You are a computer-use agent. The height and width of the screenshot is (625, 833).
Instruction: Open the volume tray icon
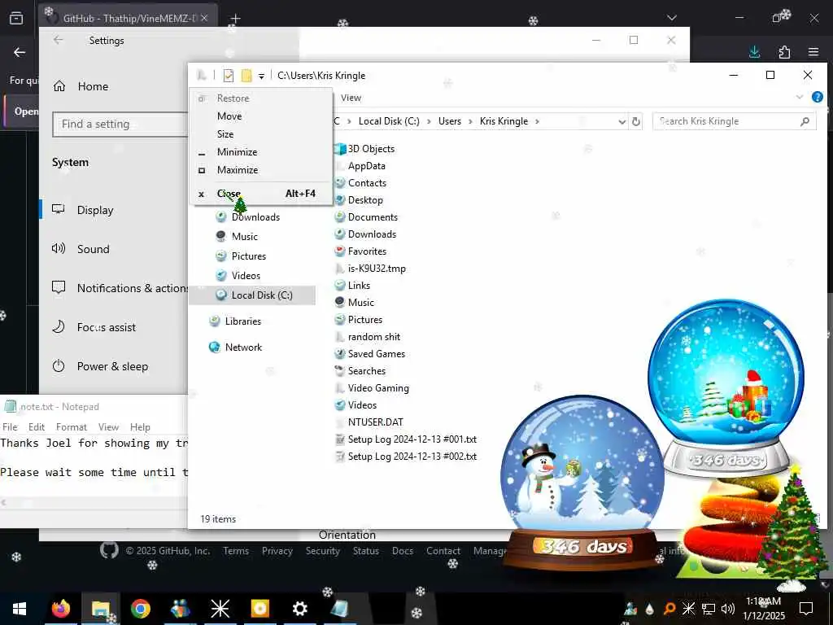(727, 609)
